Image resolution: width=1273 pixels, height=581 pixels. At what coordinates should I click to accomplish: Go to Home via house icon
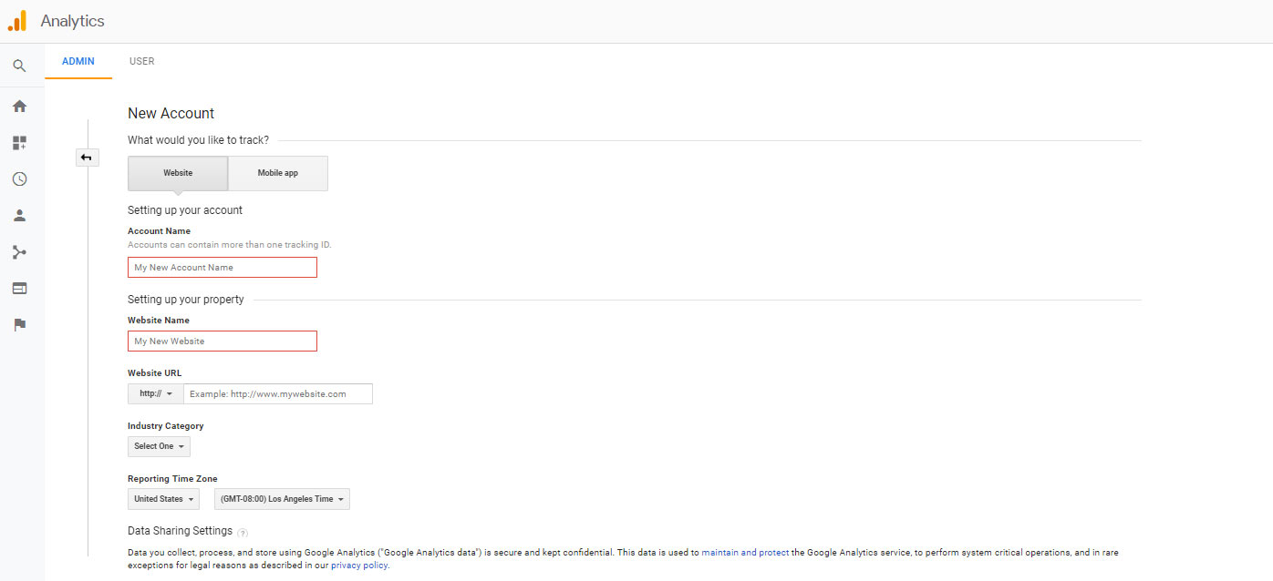pyautogui.click(x=19, y=106)
